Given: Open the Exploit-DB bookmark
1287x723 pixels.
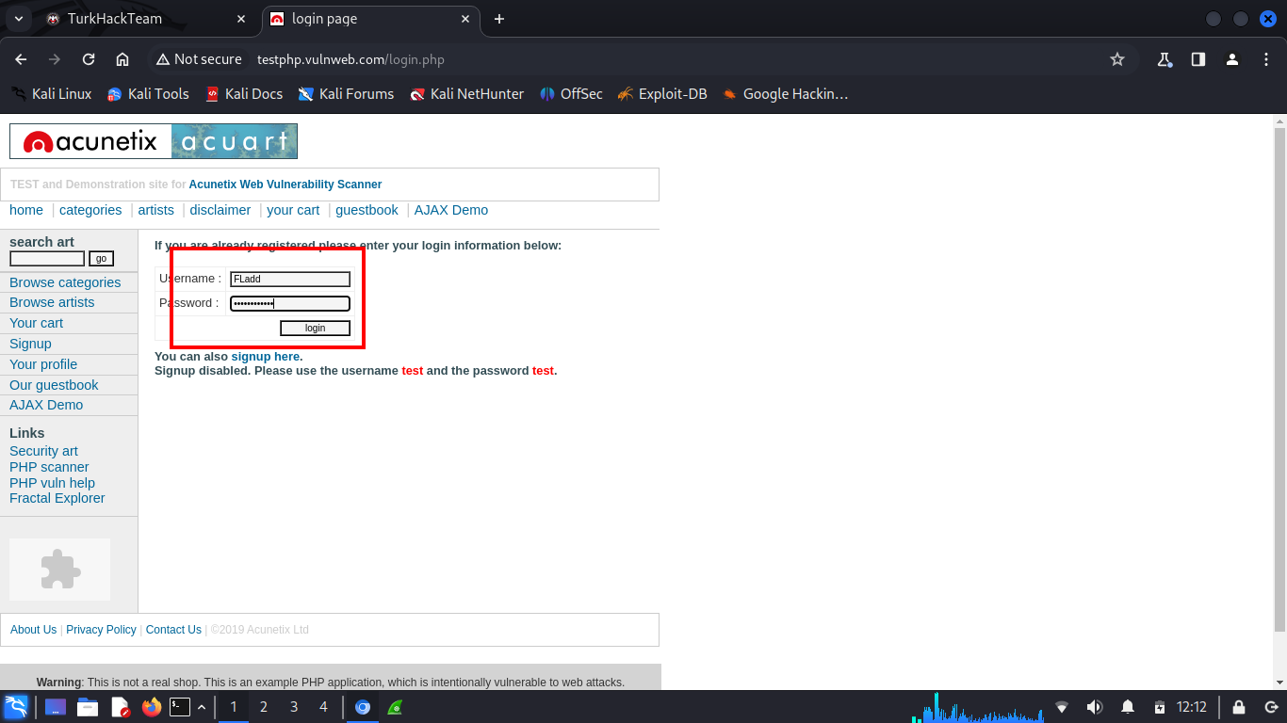Looking at the screenshot, I should coord(662,94).
